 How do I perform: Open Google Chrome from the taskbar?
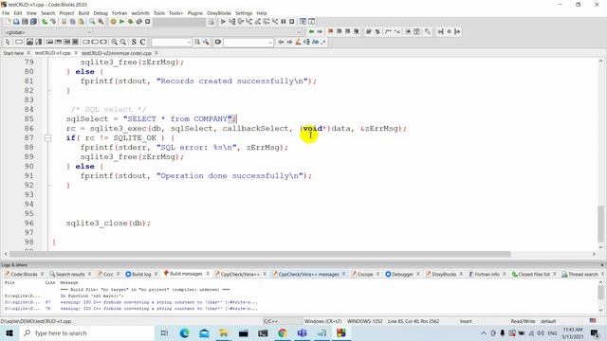point(283,332)
